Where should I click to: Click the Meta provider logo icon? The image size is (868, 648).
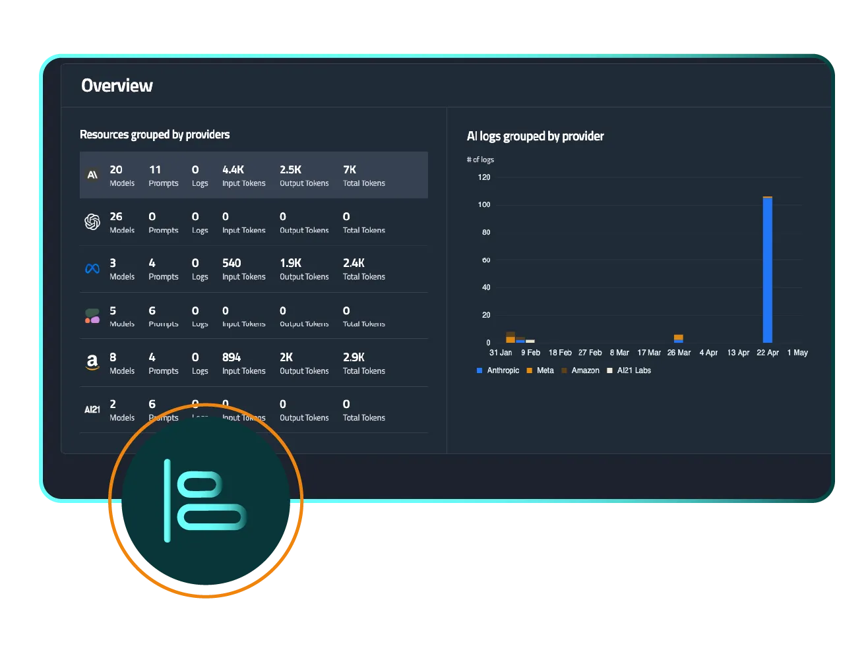pos(92,268)
